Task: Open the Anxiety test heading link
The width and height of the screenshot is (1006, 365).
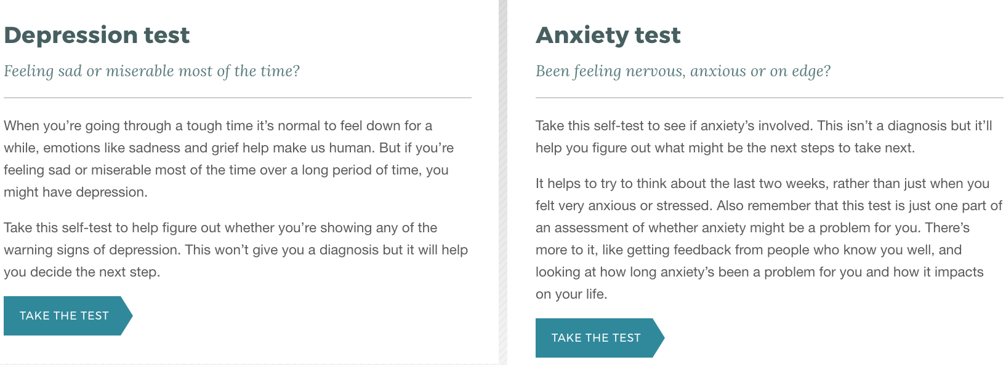Action: (x=608, y=35)
